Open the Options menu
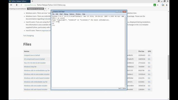The height and width of the screenshot is (100, 178). [x=72, y=14]
